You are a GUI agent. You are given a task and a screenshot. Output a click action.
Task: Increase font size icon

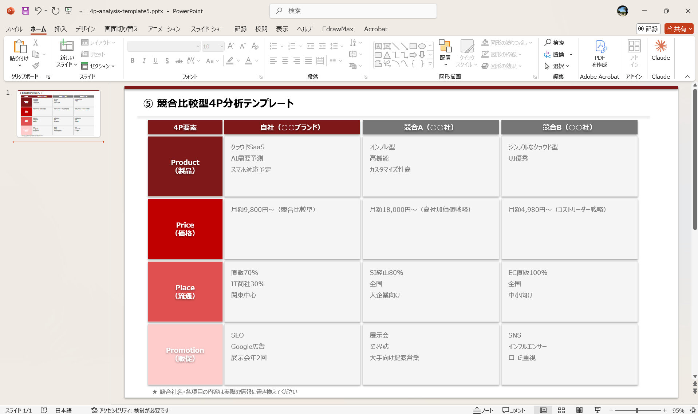click(x=231, y=46)
